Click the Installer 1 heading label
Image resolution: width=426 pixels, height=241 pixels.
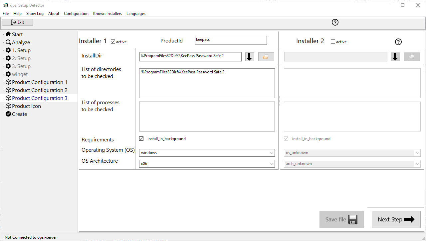pyautogui.click(x=93, y=41)
